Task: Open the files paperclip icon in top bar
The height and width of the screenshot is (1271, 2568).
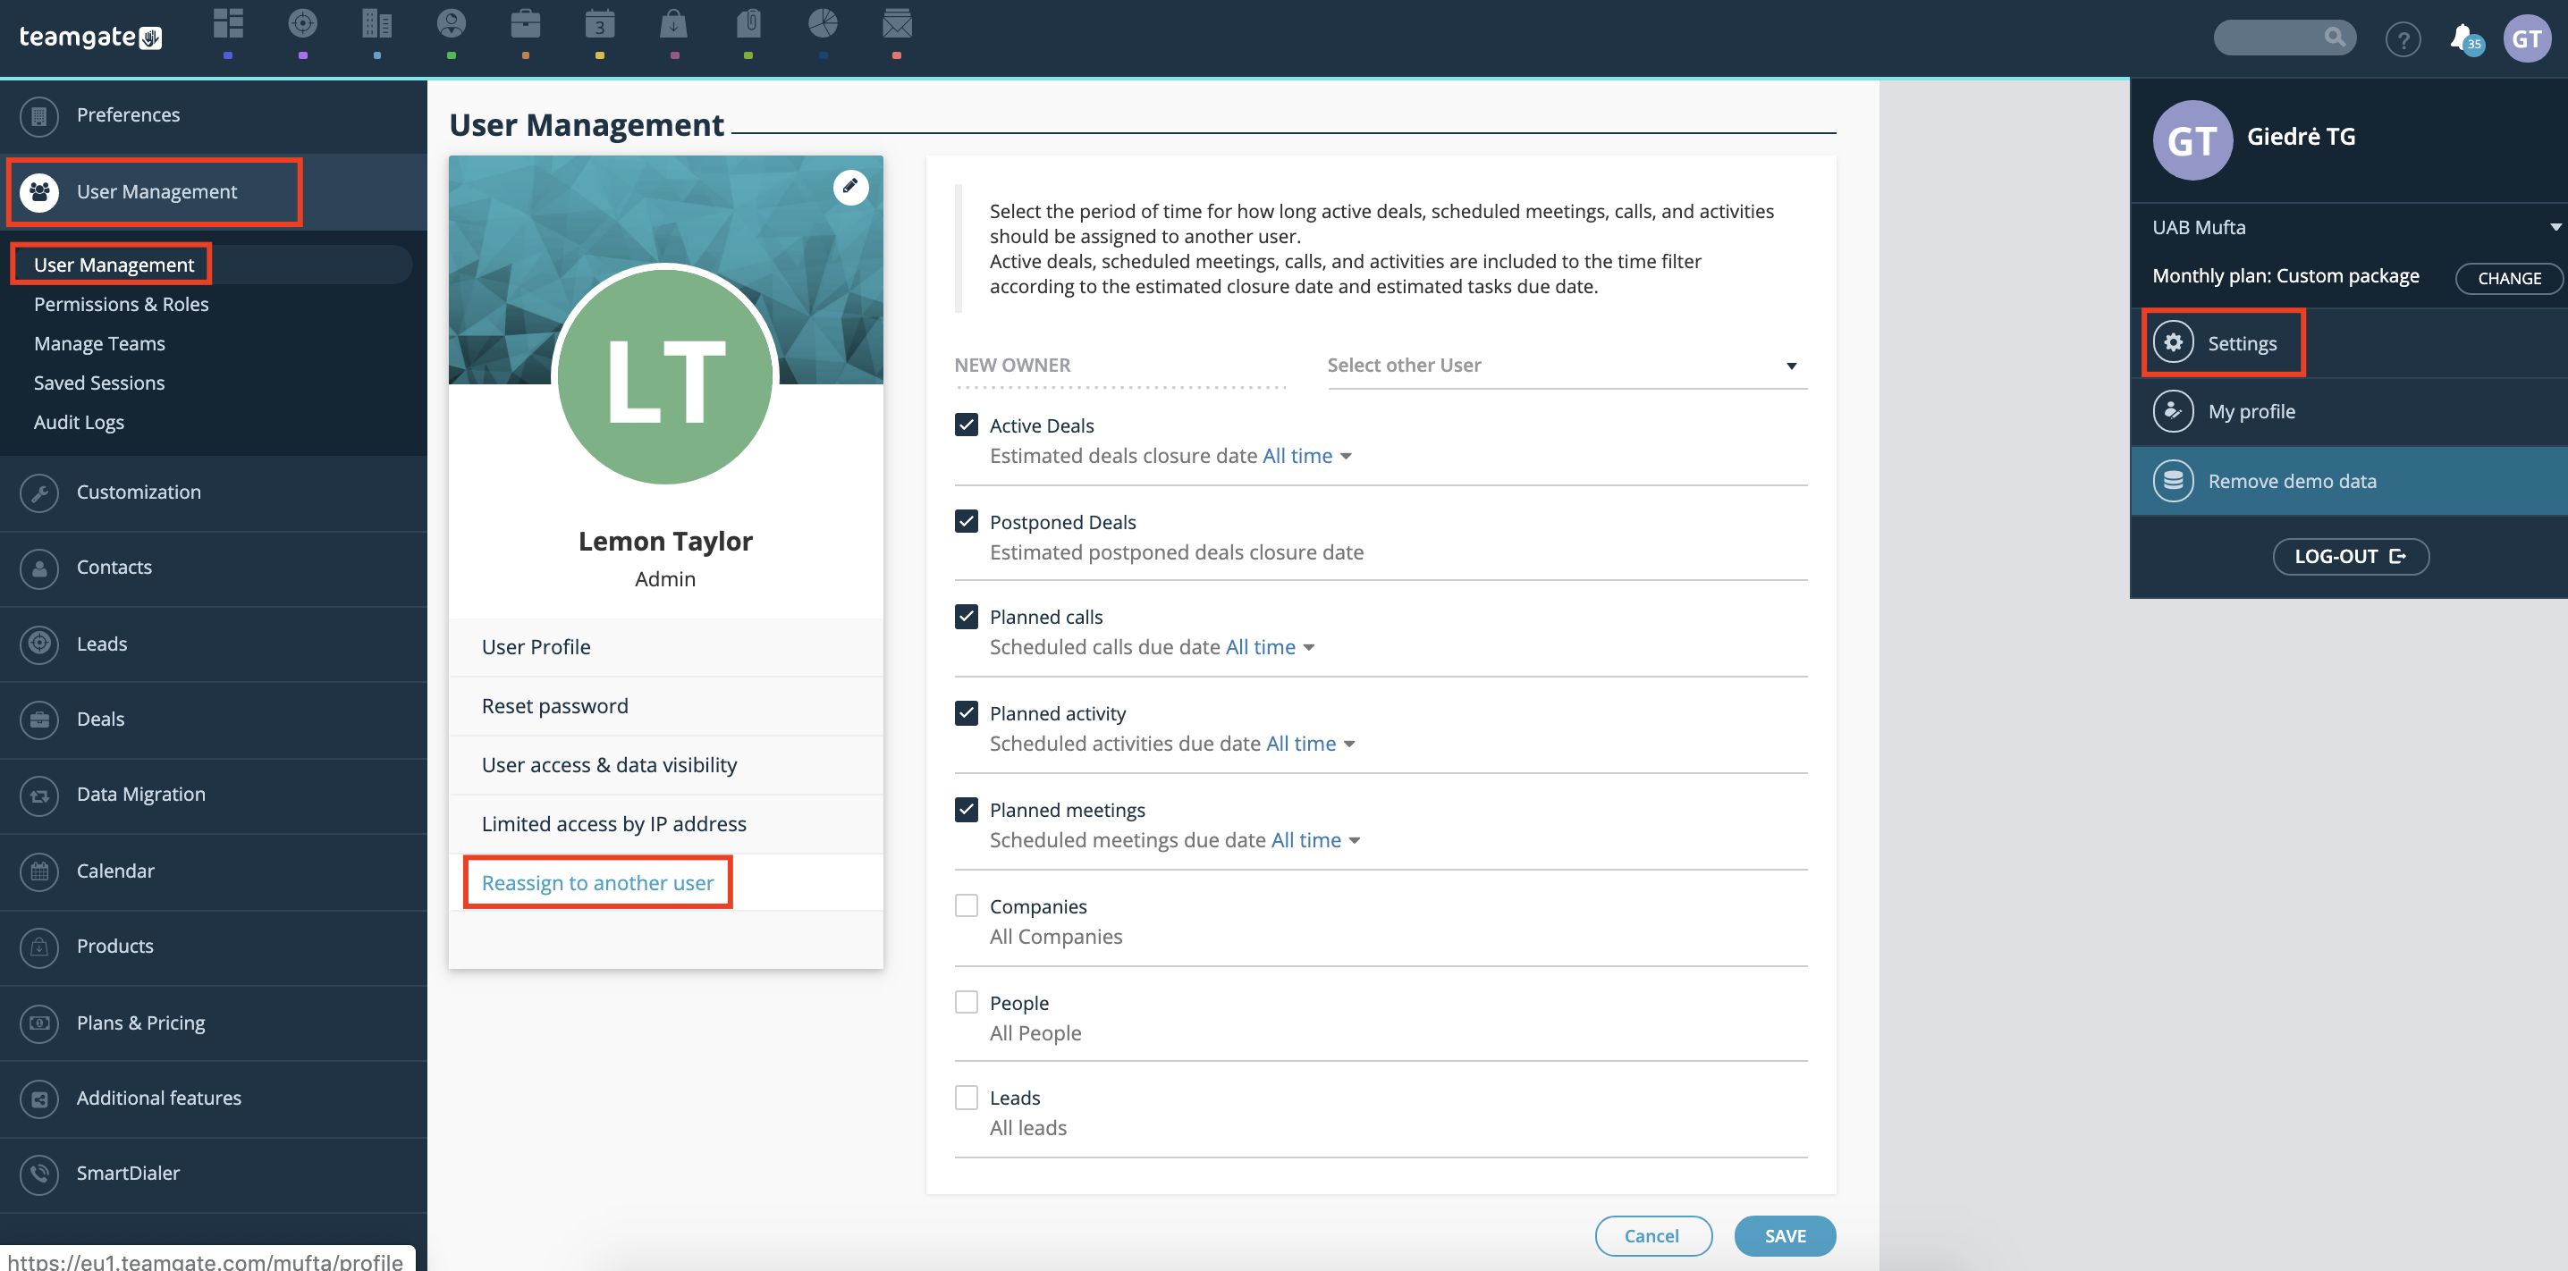Action: (748, 24)
